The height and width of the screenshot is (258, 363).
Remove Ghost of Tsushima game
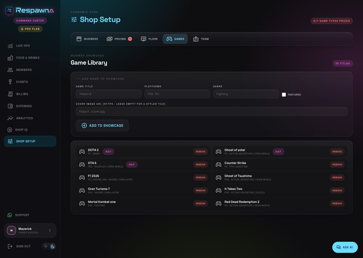pos(337,178)
